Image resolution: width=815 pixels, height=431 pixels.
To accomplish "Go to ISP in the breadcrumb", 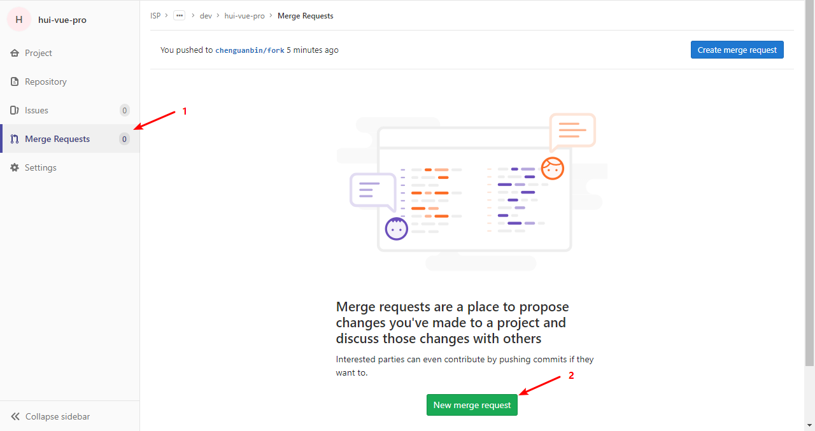I will point(155,16).
